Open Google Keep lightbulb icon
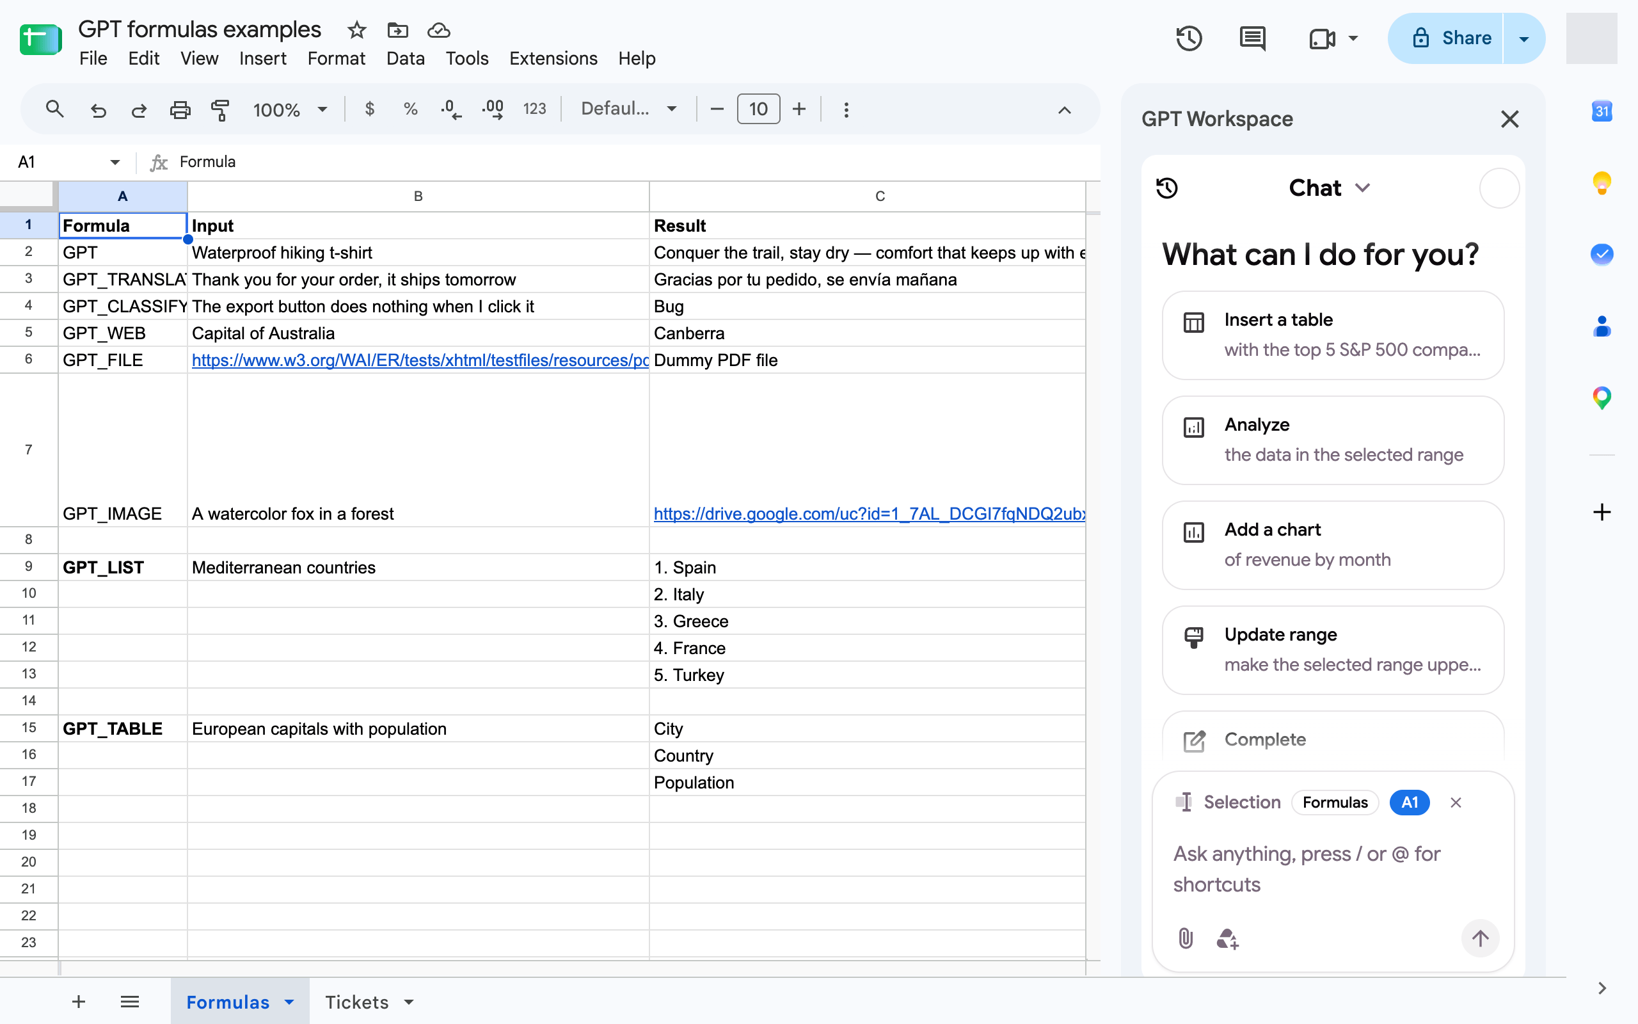This screenshot has height=1024, width=1638. (x=1602, y=183)
